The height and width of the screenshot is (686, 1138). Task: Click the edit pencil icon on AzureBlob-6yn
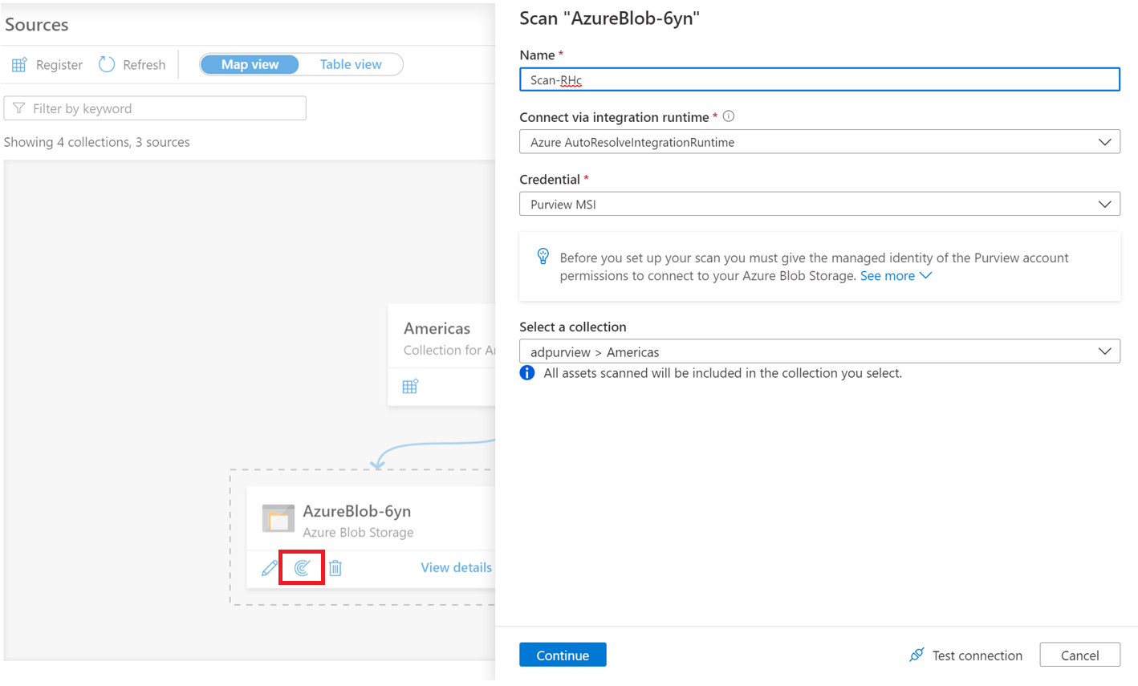[270, 568]
